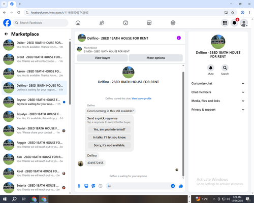Screen dimensions: 254x203
Task: Click the Facebook logo
Action: tap(7, 23)
